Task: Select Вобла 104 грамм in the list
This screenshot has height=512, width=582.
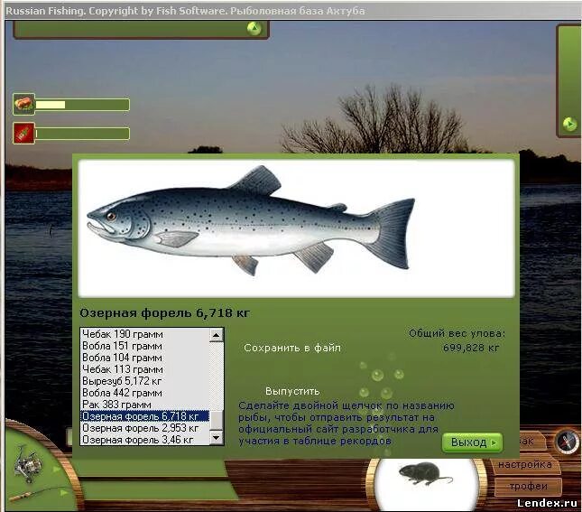Action: (x=144, y=358)
